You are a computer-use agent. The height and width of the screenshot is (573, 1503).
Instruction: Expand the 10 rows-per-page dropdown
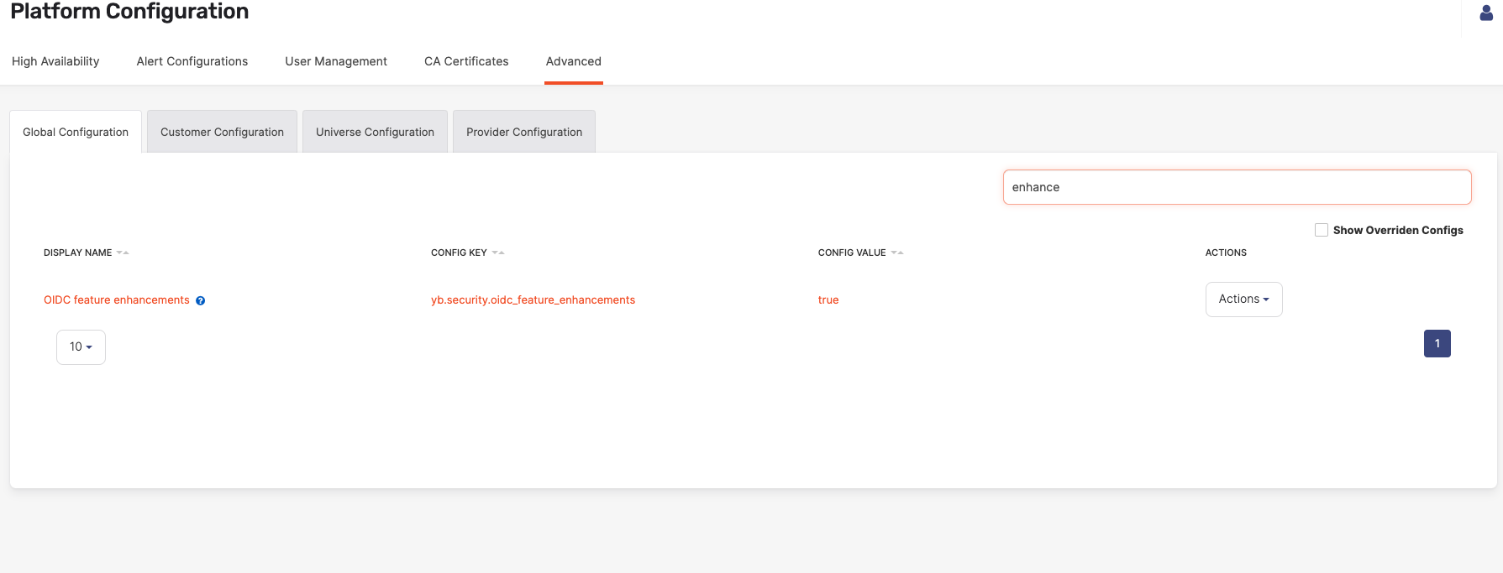[81, 347]
